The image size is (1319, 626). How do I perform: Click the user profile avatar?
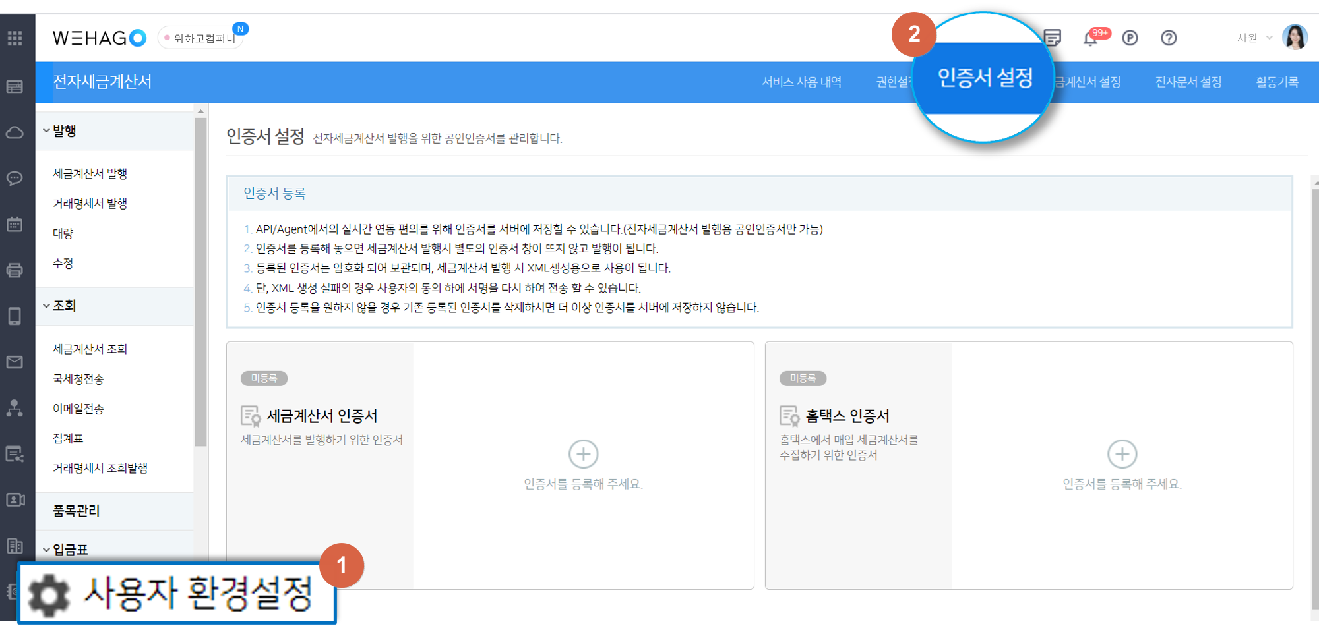[x=1295, y=38]
